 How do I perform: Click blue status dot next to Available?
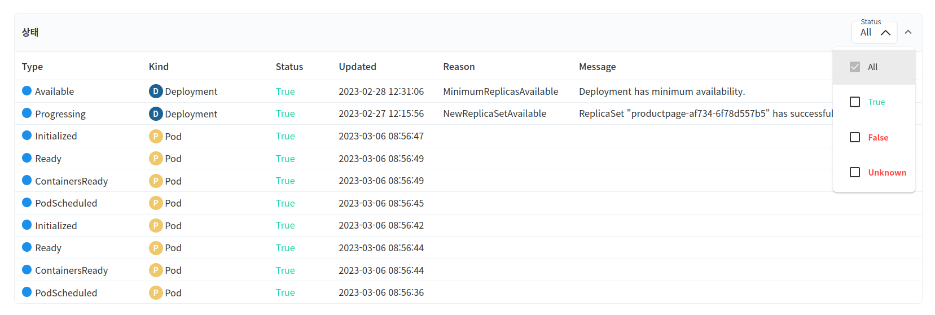click(x=27, y=90)
